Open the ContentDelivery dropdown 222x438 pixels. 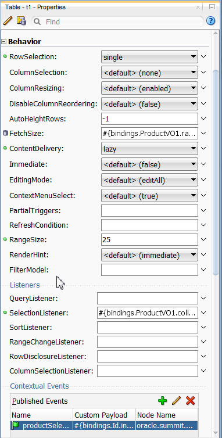(149, 149)
